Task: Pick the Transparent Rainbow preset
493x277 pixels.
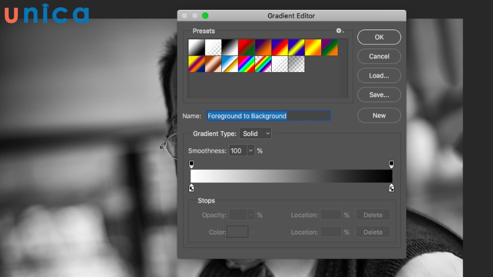Action: click(x=263, y=64)
